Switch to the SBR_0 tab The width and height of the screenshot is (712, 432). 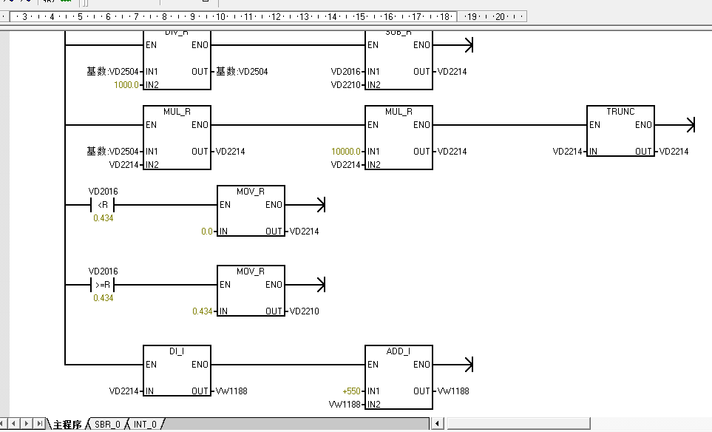coord(107,425)
